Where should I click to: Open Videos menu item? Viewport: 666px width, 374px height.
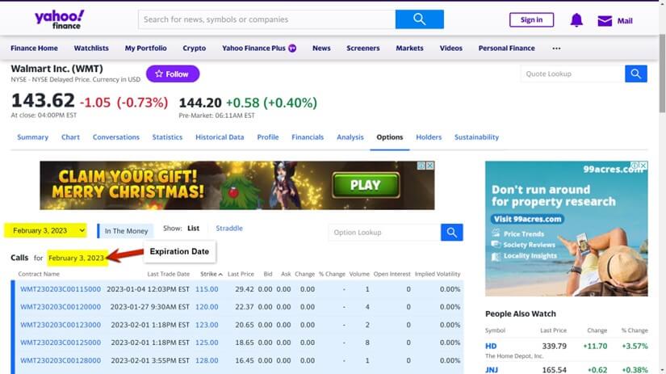pyautogui.click(x=451, y=48)
